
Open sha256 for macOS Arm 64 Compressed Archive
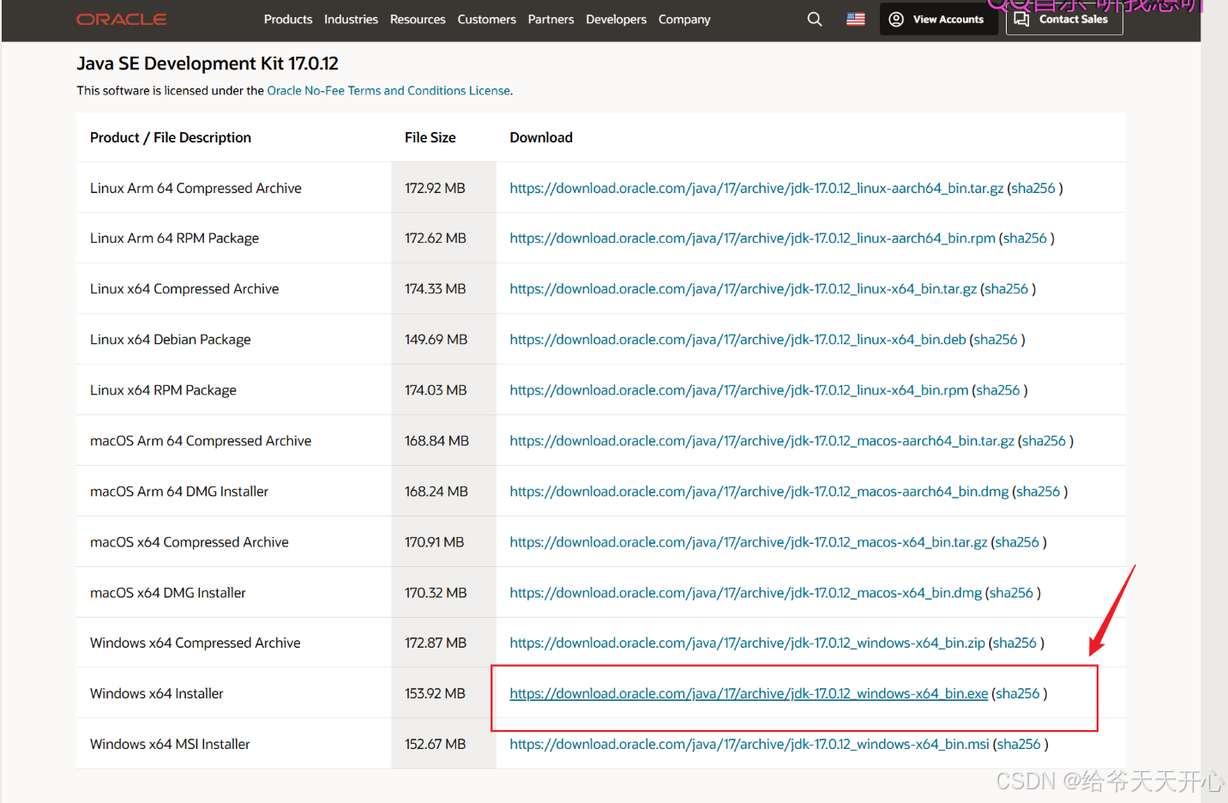(1044, 440)
